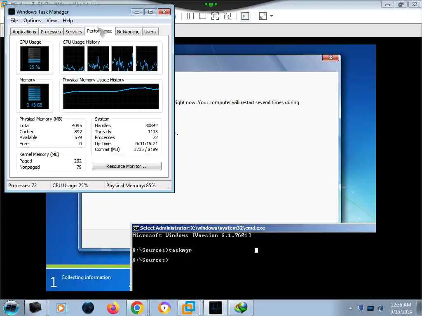Open the dark globe browser on taskbar
The image size is (422, 316).
coord(88,308)
